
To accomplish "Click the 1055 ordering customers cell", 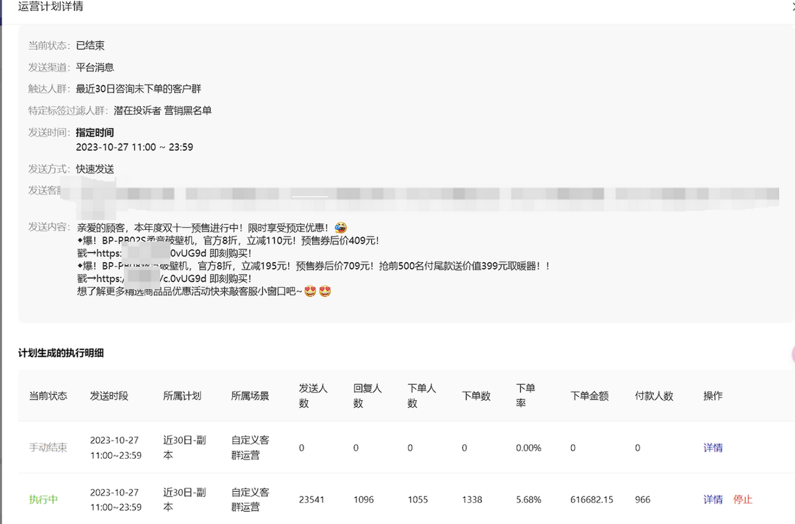I will [417, 499].
